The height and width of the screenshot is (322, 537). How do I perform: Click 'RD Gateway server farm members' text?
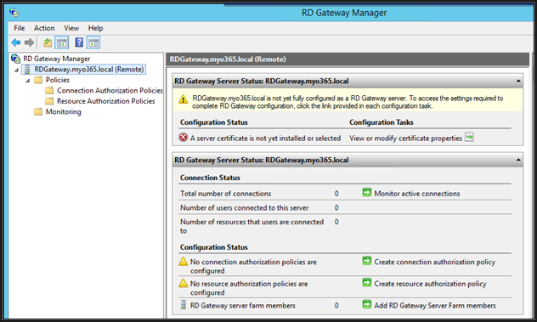[243, 306]
